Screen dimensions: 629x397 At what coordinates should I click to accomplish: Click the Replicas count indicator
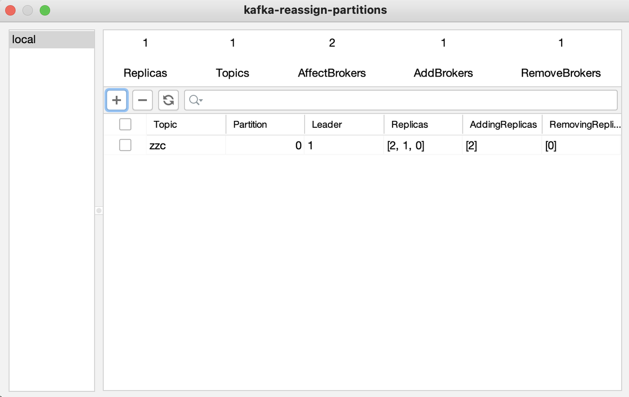pyautogui.click(x=145, y=43)
